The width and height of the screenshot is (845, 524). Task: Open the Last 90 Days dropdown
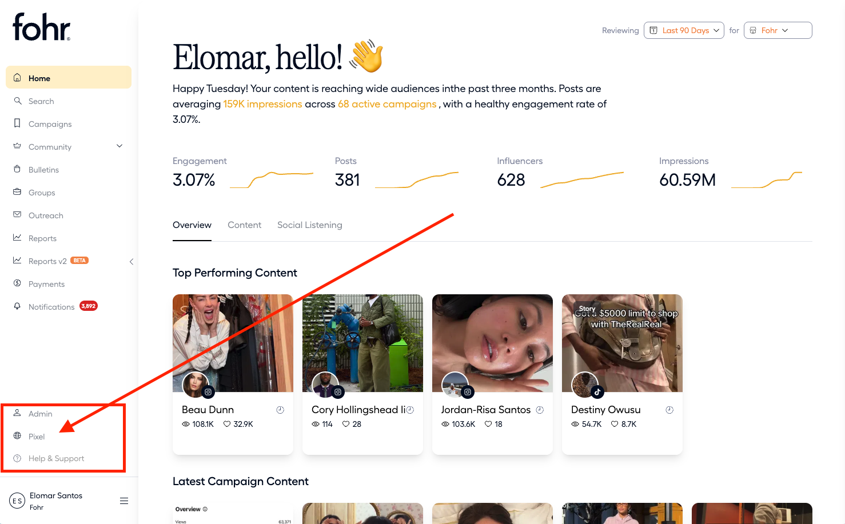684,30
